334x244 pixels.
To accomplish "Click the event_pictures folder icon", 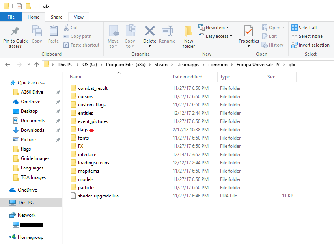I will tap(73, 121).
